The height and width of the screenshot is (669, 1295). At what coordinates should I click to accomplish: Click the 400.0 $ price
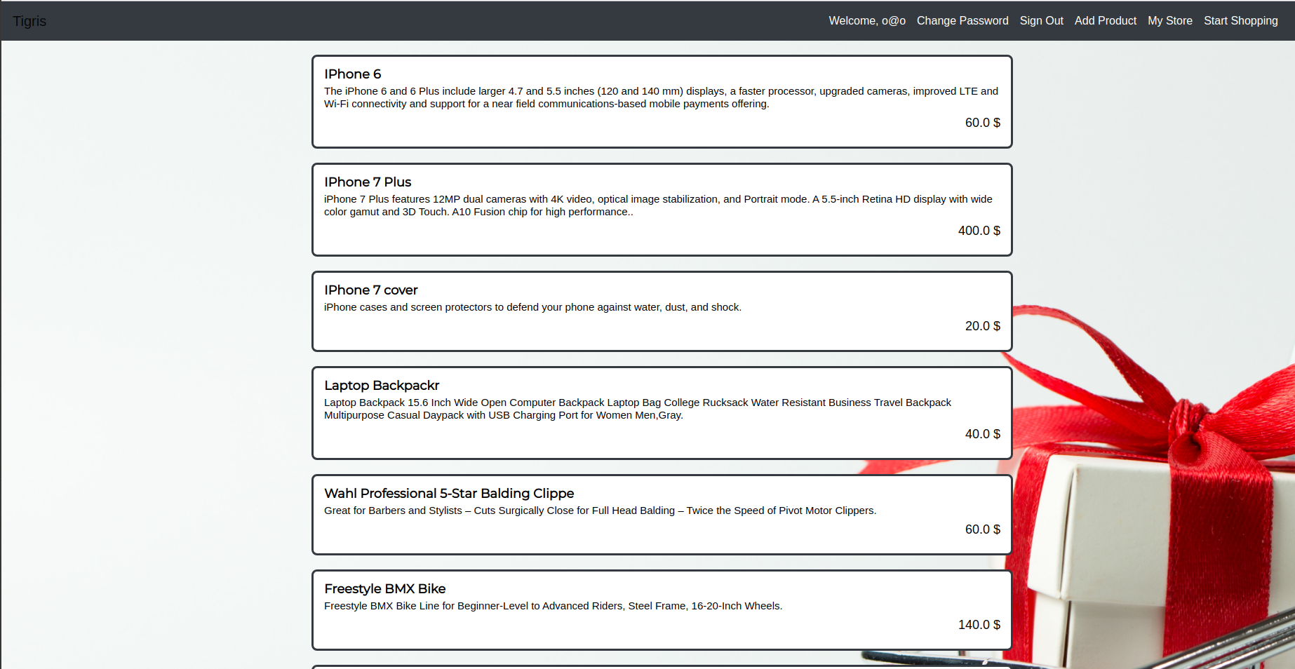coord(979,231)
